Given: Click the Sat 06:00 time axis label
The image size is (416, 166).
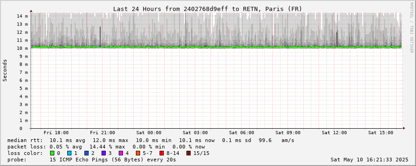Looking at the screenshot, I should pyautogui.click(x=242, y=132).
